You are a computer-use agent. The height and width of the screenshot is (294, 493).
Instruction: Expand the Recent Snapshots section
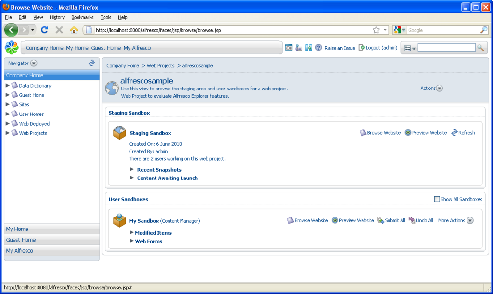click(x=132, y=169)
